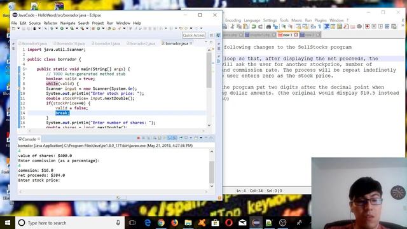The width and height of the screenshot is (407, 229).
Task: Click the Quick Access search field
Action: [x=193, y=35]
